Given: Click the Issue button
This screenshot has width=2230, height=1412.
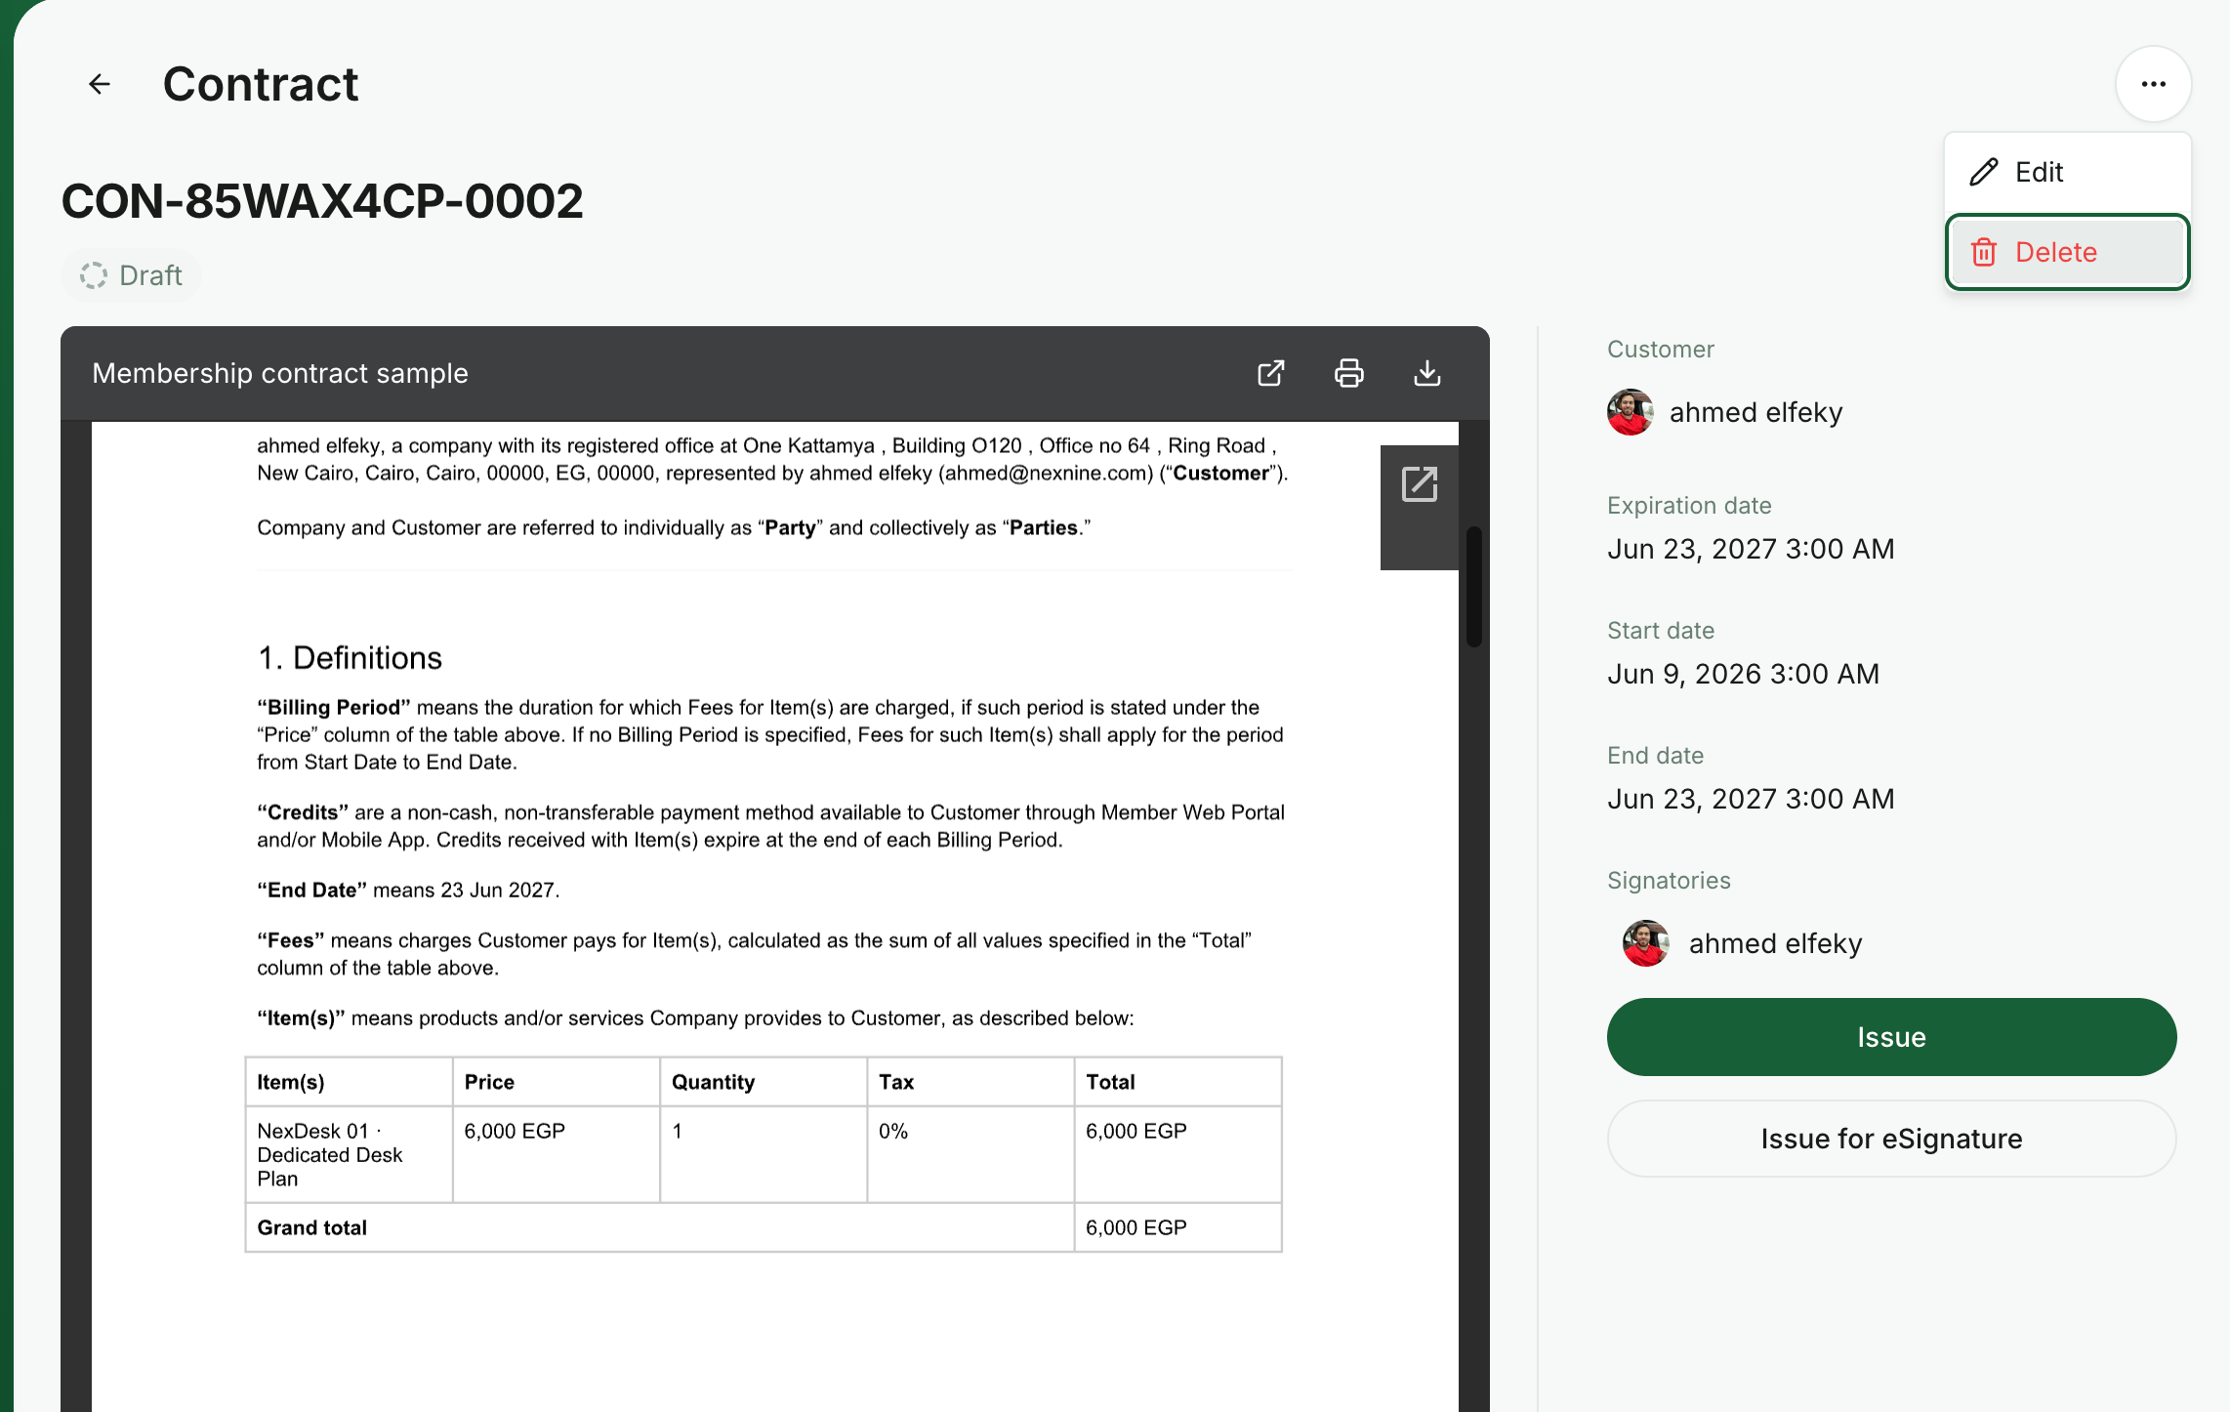Looking at the screenshot, I should (x=1891, y=1037).
